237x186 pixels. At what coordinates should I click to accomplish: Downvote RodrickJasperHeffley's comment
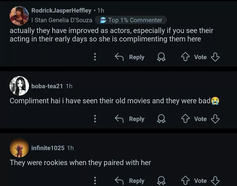(215, 57)
